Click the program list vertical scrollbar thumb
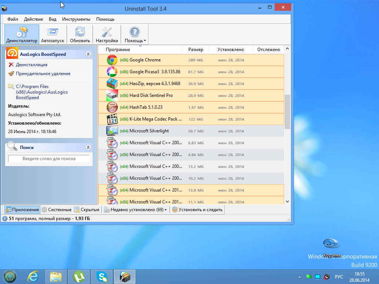379x284 pixels. (287, 112)
